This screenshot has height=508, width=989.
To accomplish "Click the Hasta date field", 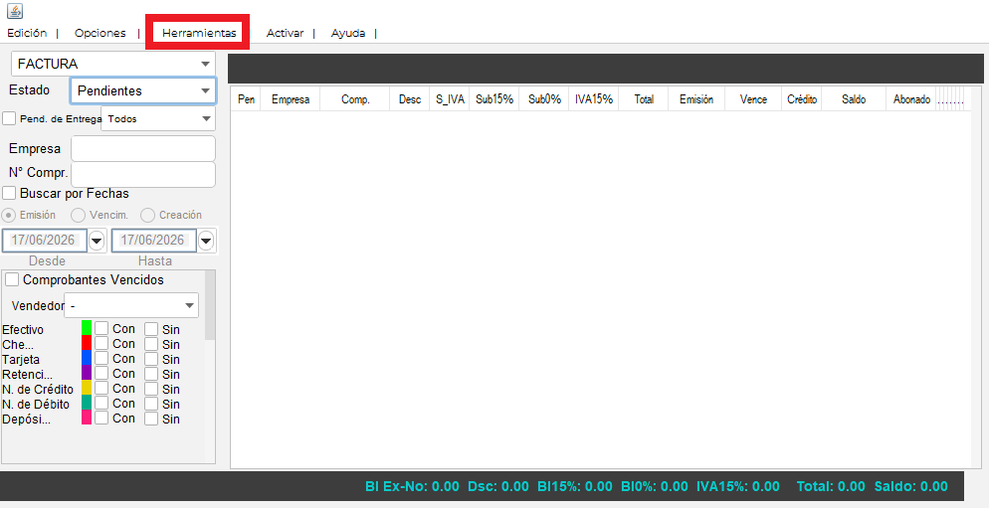I will pos(154,241).
